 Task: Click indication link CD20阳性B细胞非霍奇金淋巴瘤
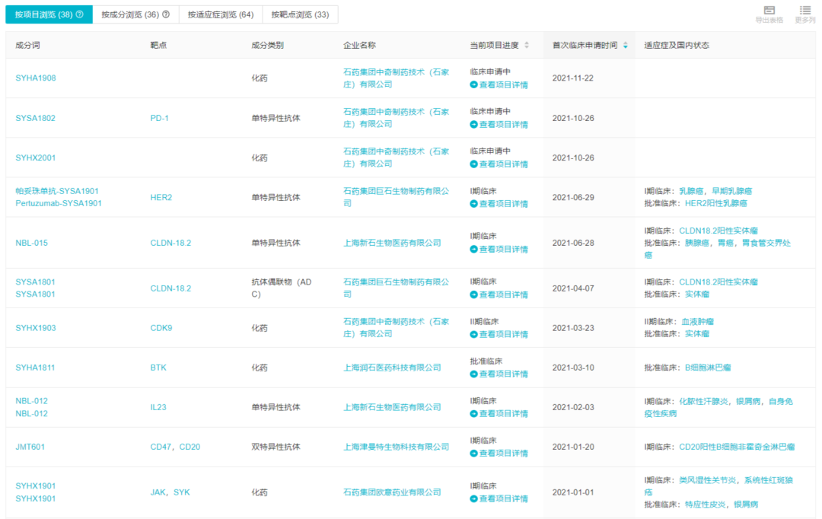pos(737,447)
